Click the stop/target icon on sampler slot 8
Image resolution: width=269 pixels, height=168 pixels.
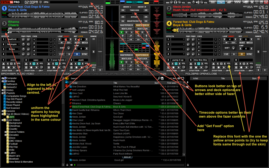[236, 68]
